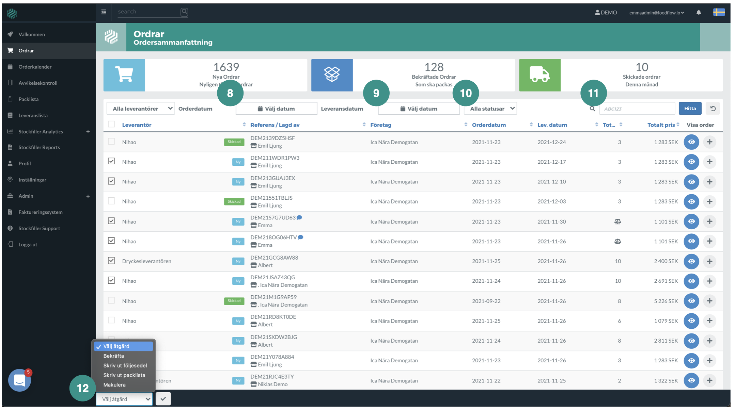This screenshot has height=411, width=735.
Task: View order DEM2139DZ5HSF with eye icon
Action: (x=691, y=142)
